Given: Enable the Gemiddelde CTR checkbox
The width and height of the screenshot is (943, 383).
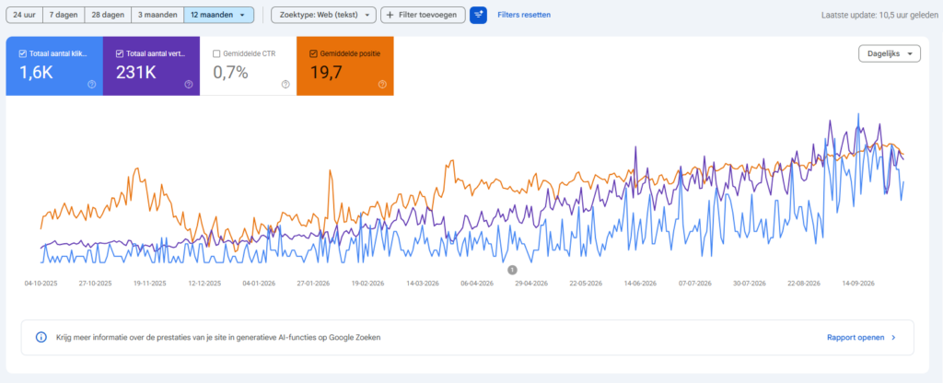Looking at the screenshot, I should click(216, 53).
